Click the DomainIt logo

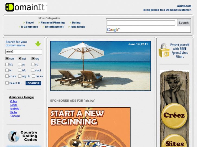26,7
